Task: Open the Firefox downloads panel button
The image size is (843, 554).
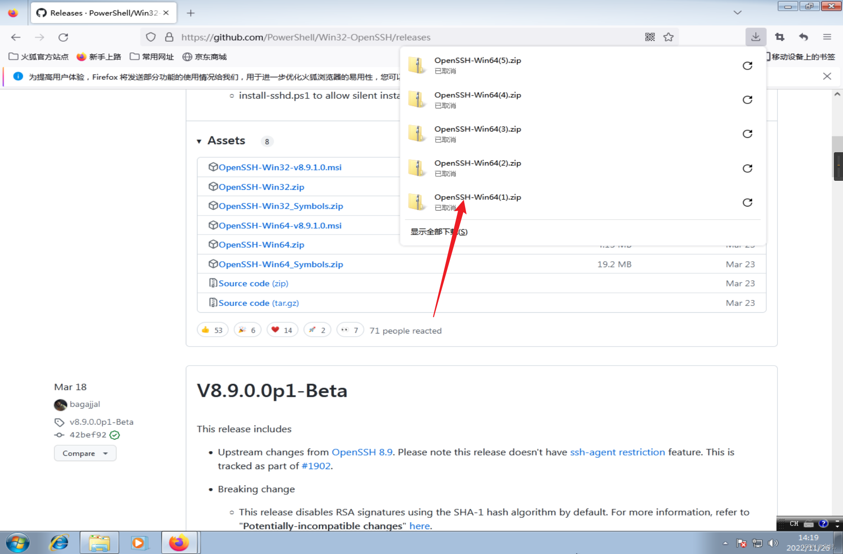Action: point(755,37)
